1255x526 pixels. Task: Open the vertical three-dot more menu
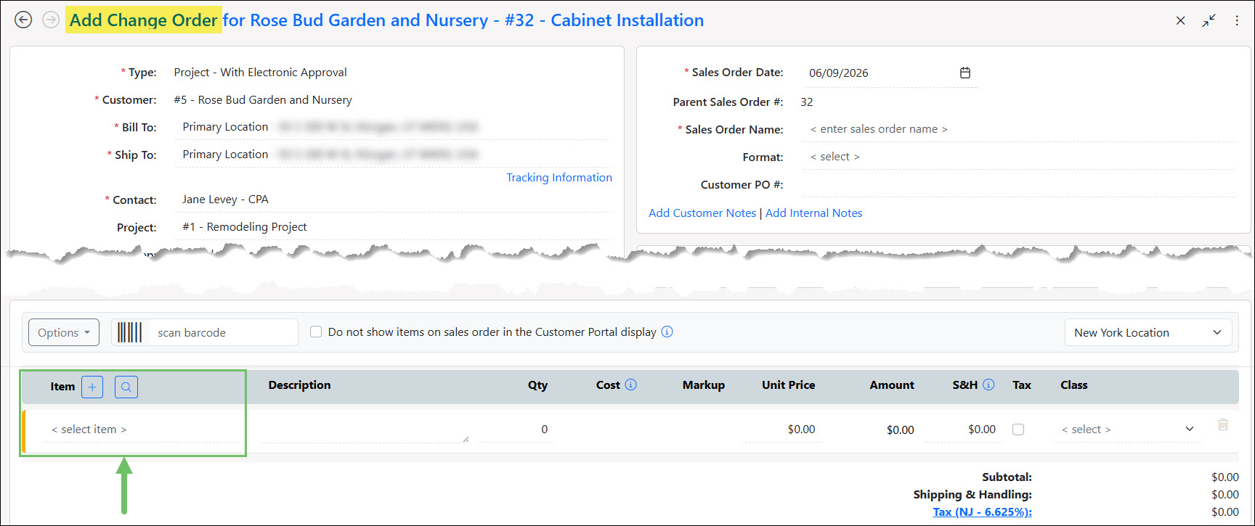pyautogui.click(x=1237, y=21)
